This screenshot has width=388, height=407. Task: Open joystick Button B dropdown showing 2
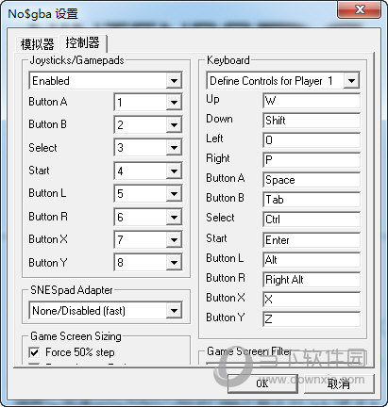[148, 125]
